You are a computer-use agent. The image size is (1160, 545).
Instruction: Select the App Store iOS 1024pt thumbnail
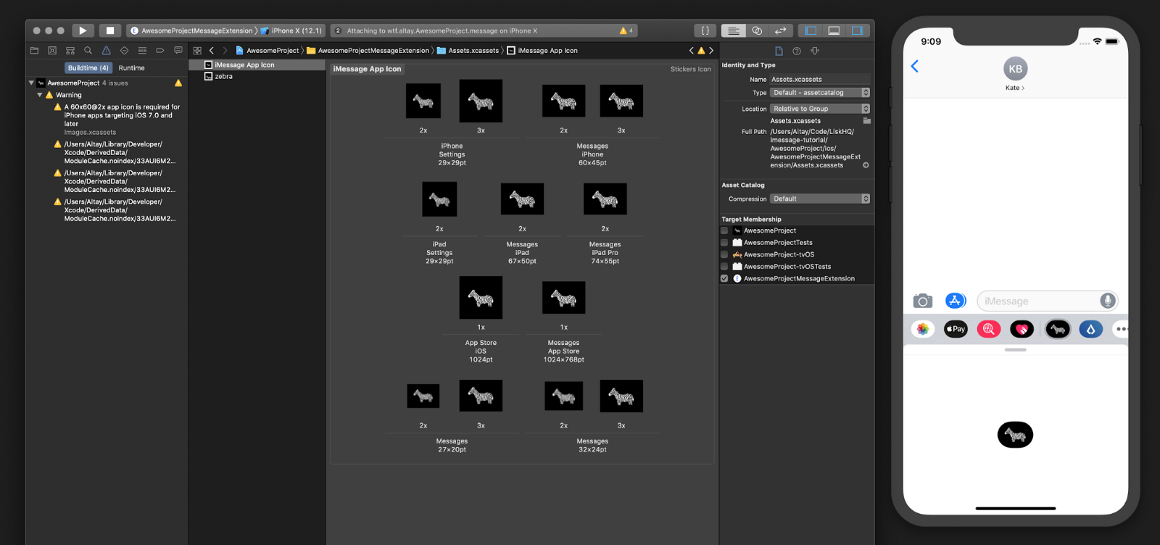pyautogui.click(x=481, y=297)
